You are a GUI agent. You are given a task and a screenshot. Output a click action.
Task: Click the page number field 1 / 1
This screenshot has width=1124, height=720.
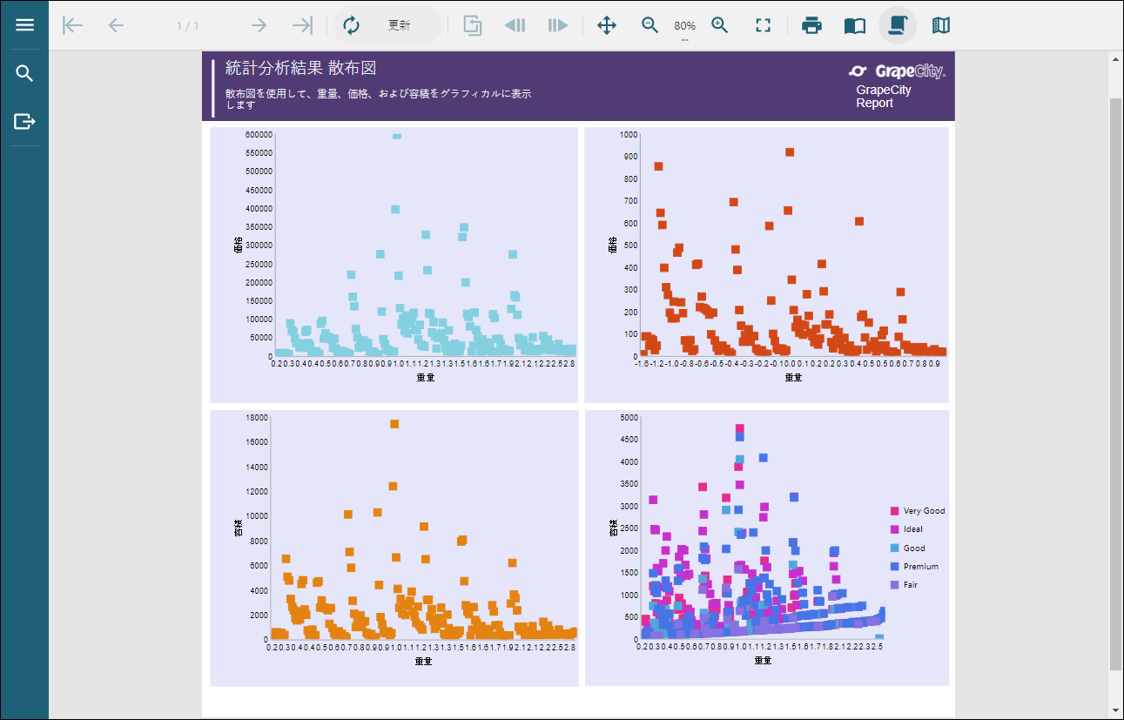(187, 25)
